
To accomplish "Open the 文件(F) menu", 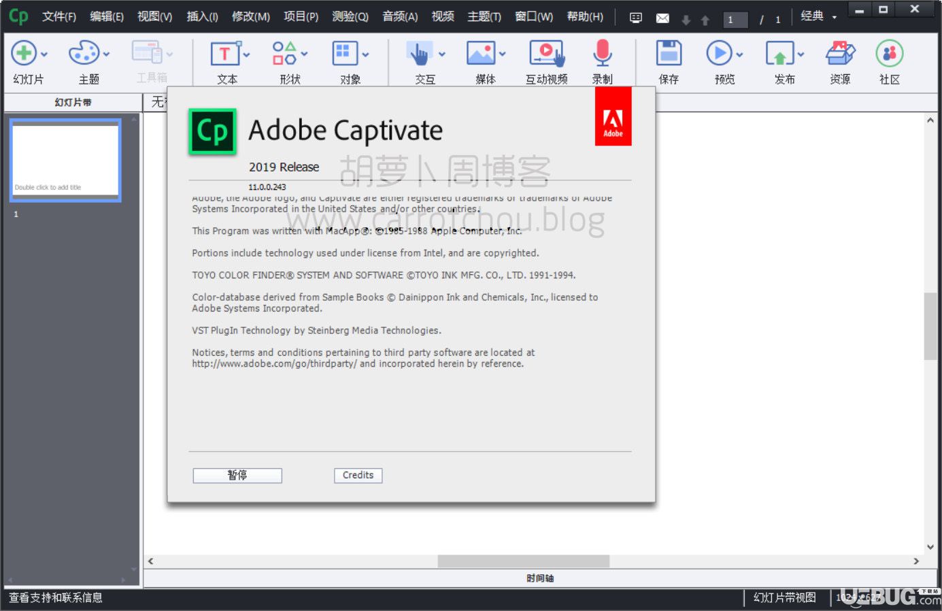I will point(59,16).
